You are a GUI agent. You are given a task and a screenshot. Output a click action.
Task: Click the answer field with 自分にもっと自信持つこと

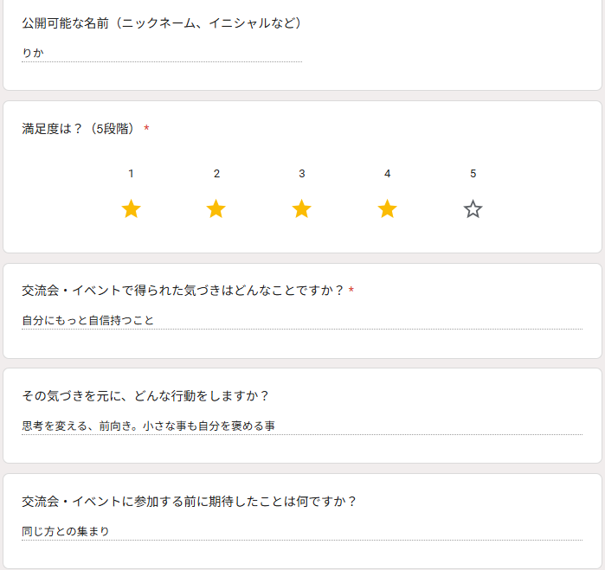point(302,321)
